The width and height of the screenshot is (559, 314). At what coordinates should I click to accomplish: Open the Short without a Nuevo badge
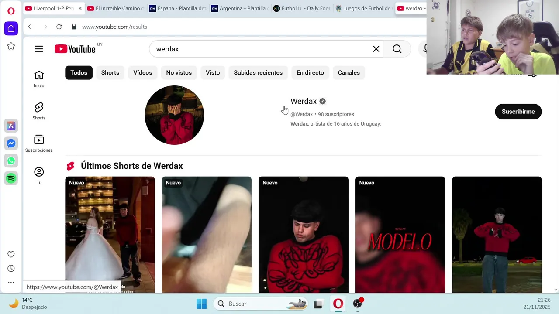point(497,235)
